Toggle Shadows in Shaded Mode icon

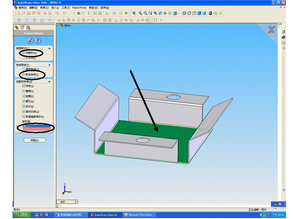(x=210, y=13)
